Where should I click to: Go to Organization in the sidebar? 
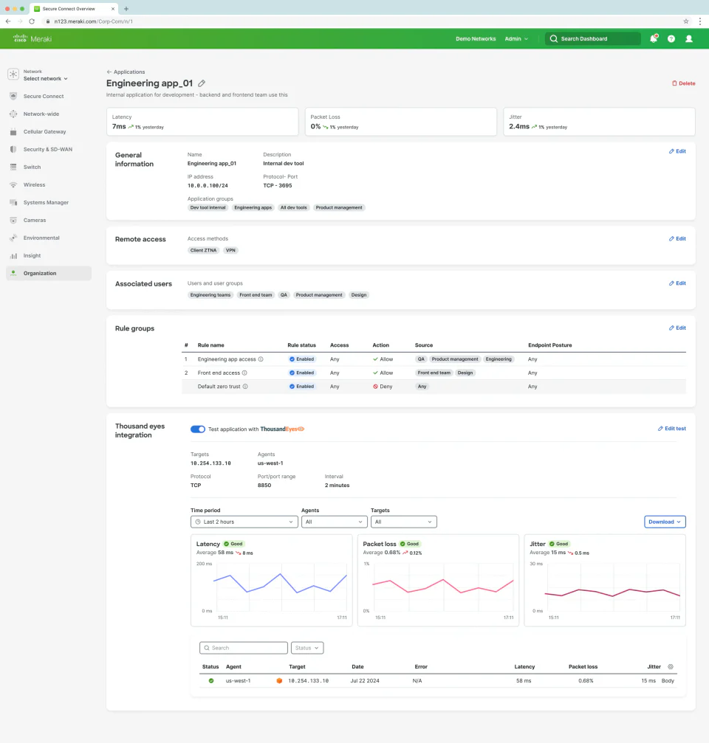coord(48,274)
